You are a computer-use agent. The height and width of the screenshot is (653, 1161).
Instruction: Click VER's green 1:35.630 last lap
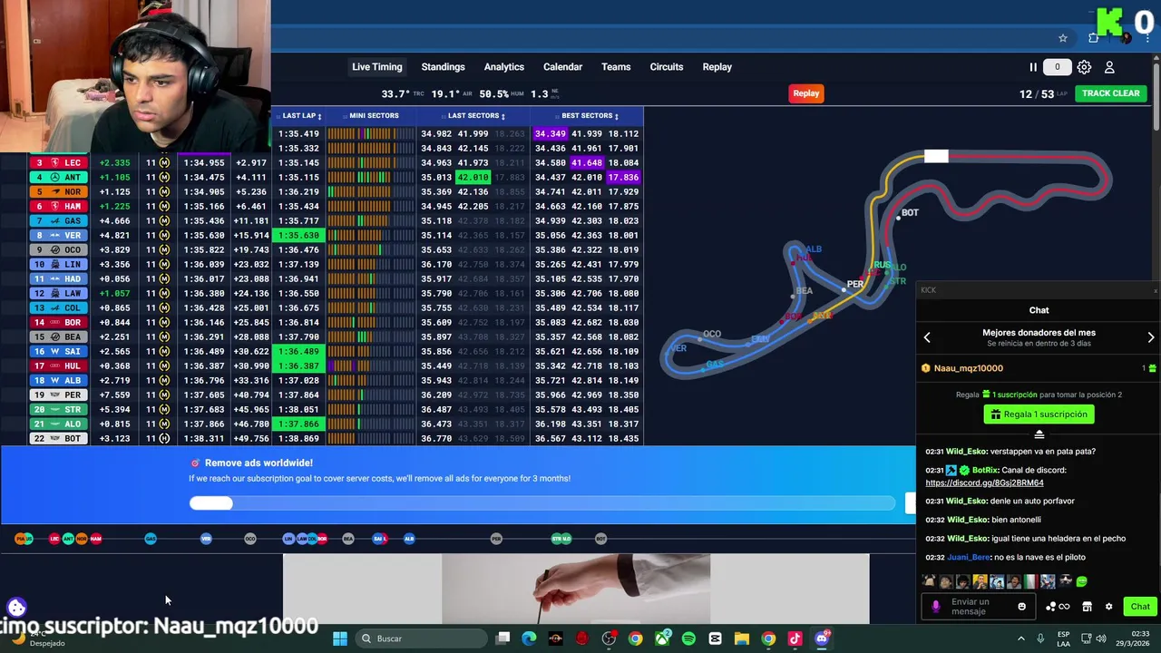pyautogui.click(x=298, y=236)
